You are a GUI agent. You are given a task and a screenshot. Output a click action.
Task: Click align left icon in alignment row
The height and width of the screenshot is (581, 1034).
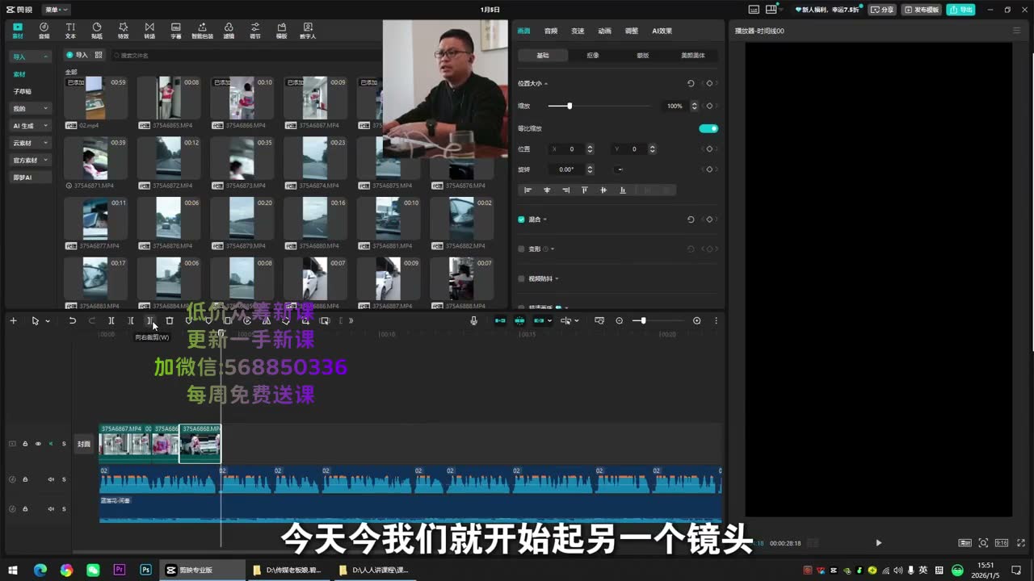point(528,190)
